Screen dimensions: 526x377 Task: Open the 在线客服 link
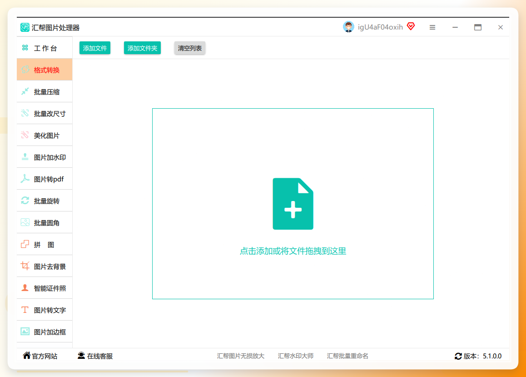click(x=99, y=356)
